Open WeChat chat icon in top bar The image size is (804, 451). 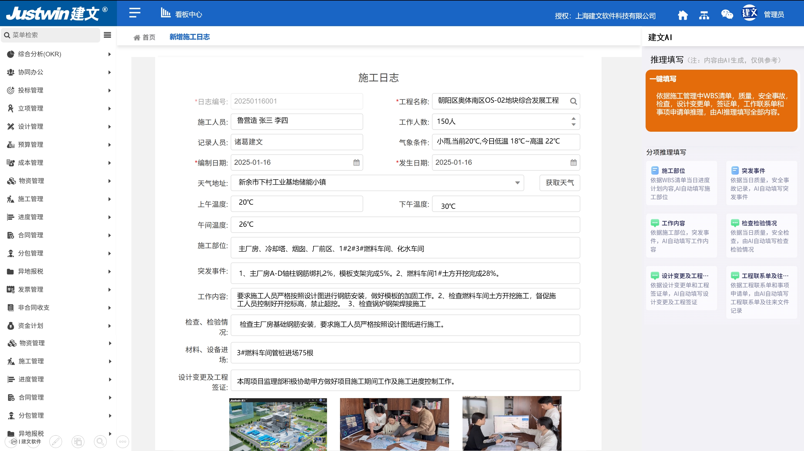727,15
